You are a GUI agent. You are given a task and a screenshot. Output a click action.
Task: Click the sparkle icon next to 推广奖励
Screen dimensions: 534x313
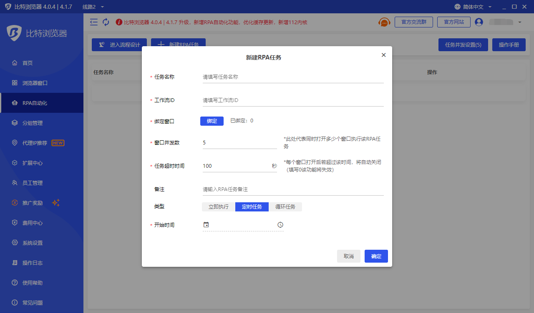point(56,203)
